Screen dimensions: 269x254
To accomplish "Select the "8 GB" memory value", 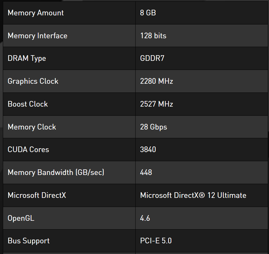I will [x=148, y=13].
